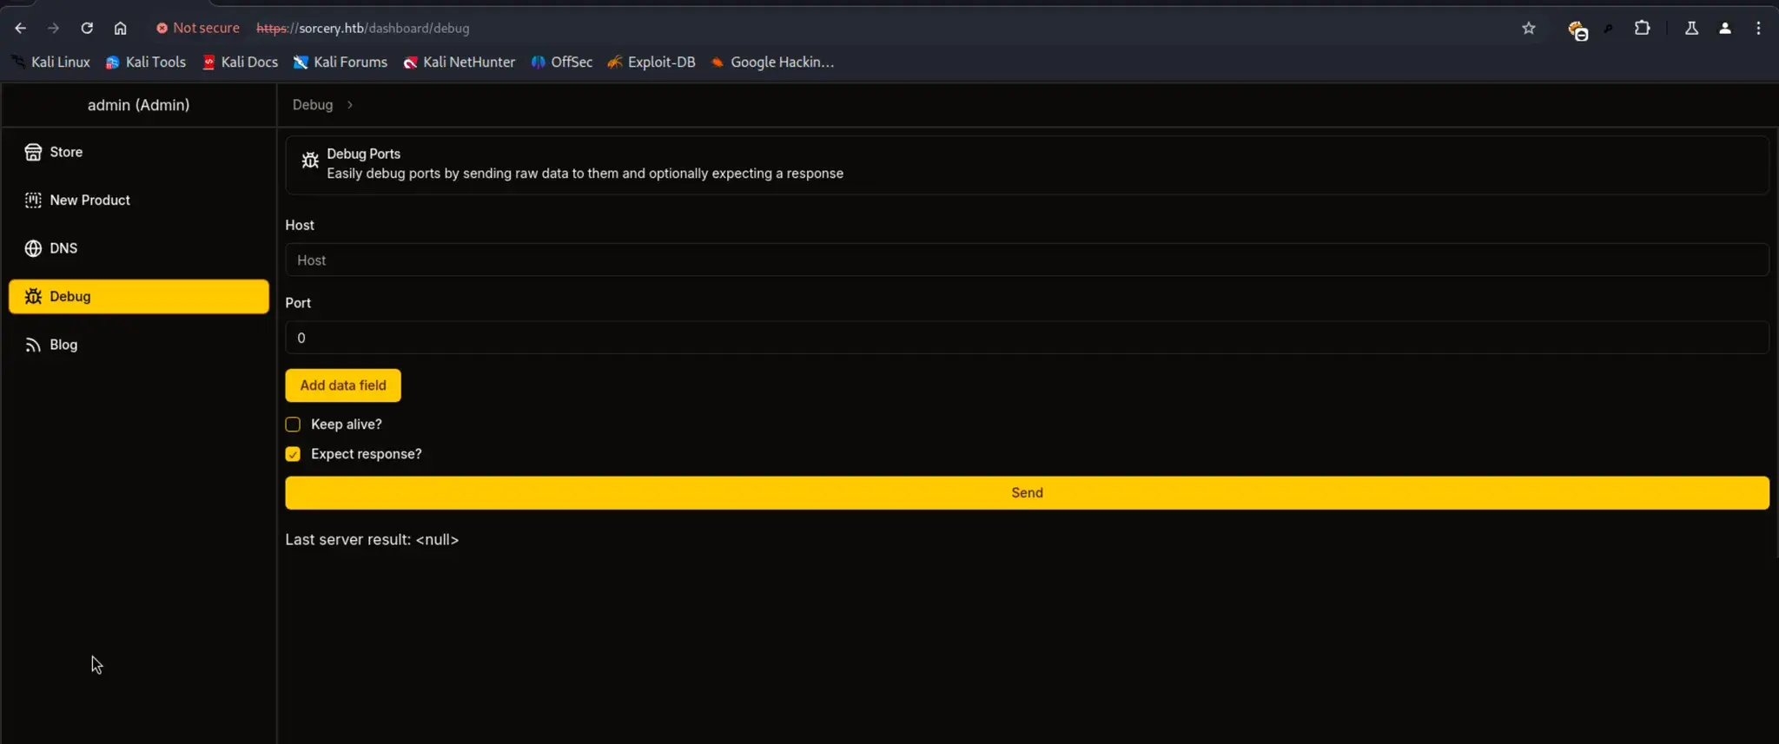Open the Exploit-DB bookmark link
The image size is (1779, 744).
651,63
